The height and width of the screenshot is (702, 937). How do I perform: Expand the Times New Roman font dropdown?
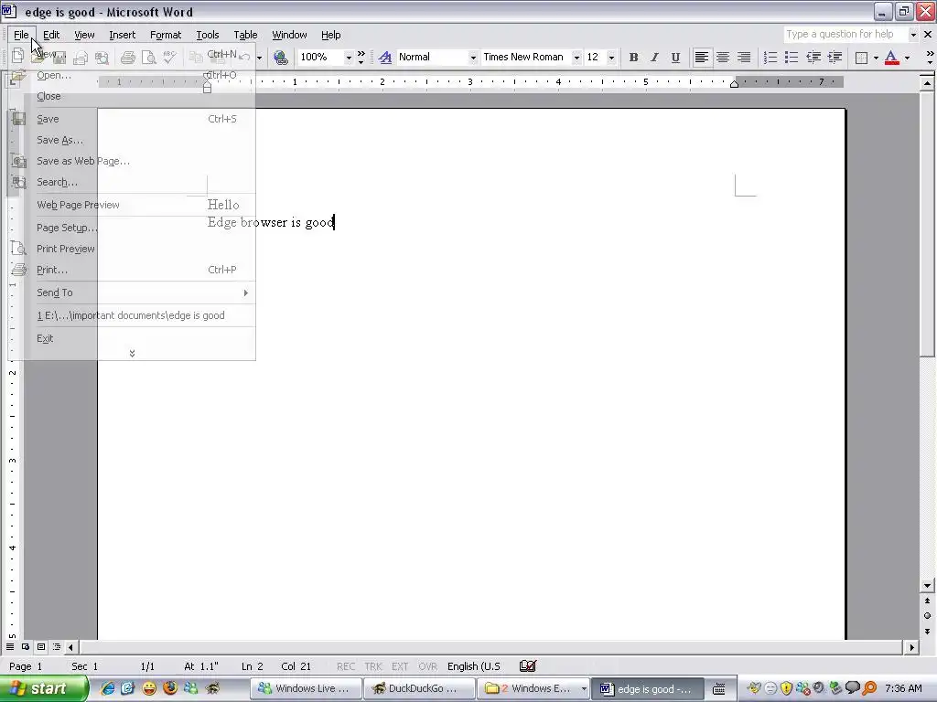(576, 58)
